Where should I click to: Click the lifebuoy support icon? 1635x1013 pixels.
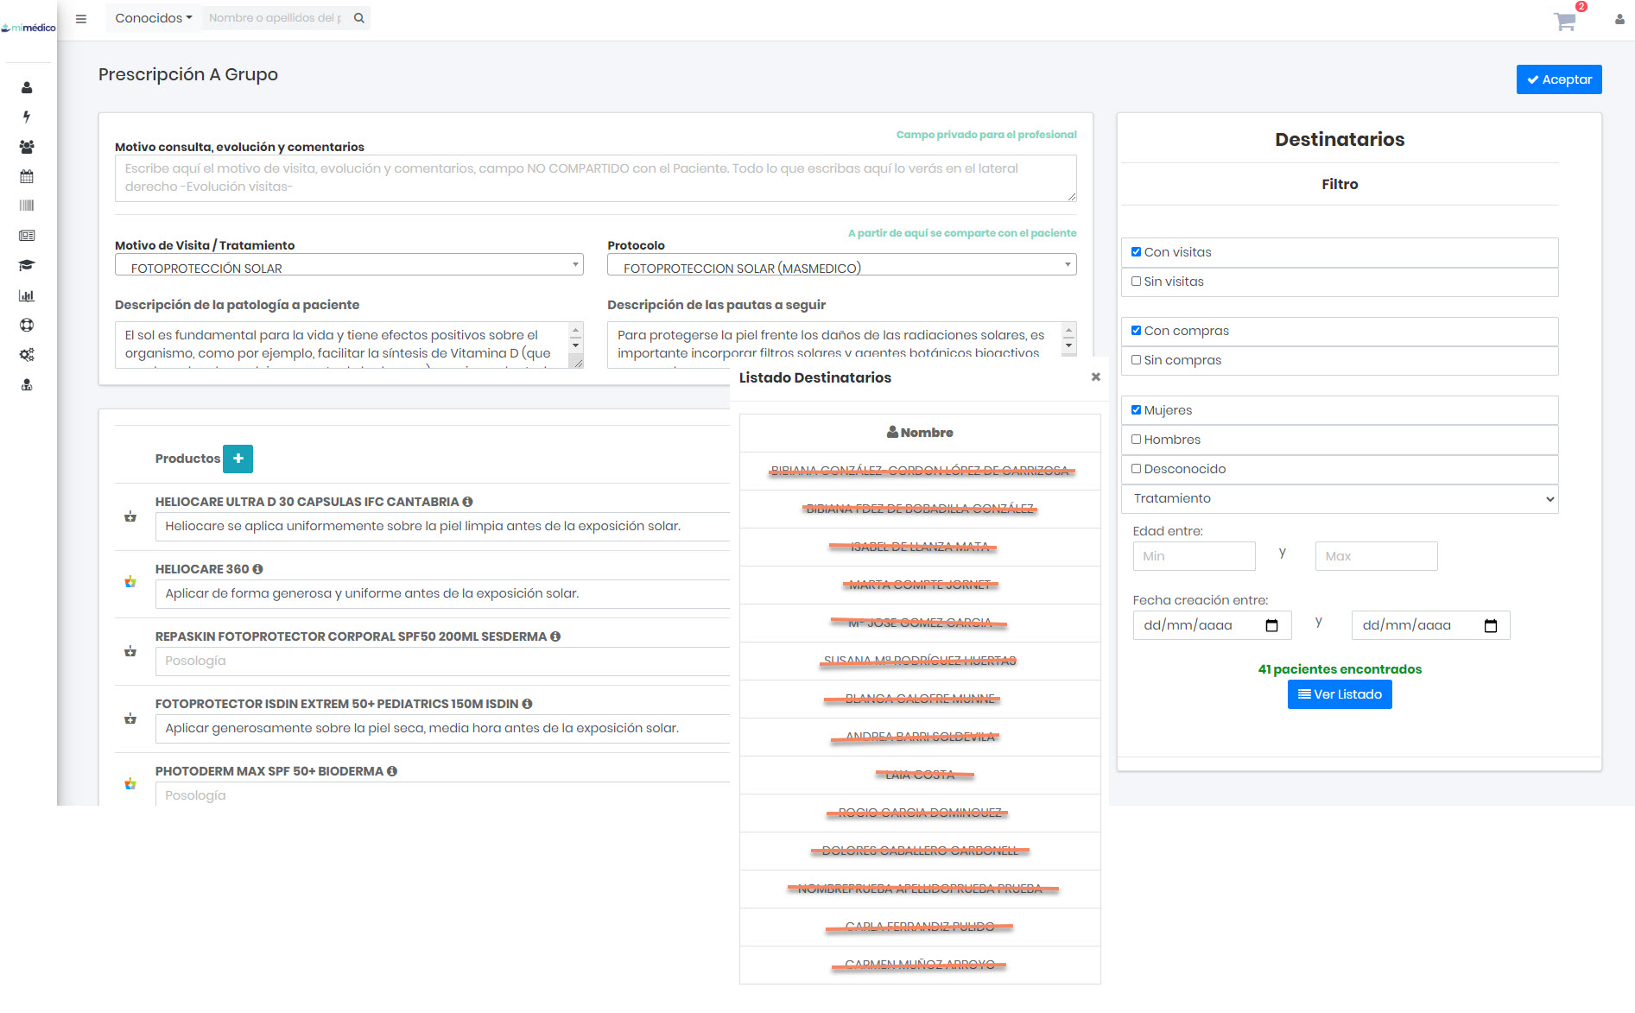27,325
